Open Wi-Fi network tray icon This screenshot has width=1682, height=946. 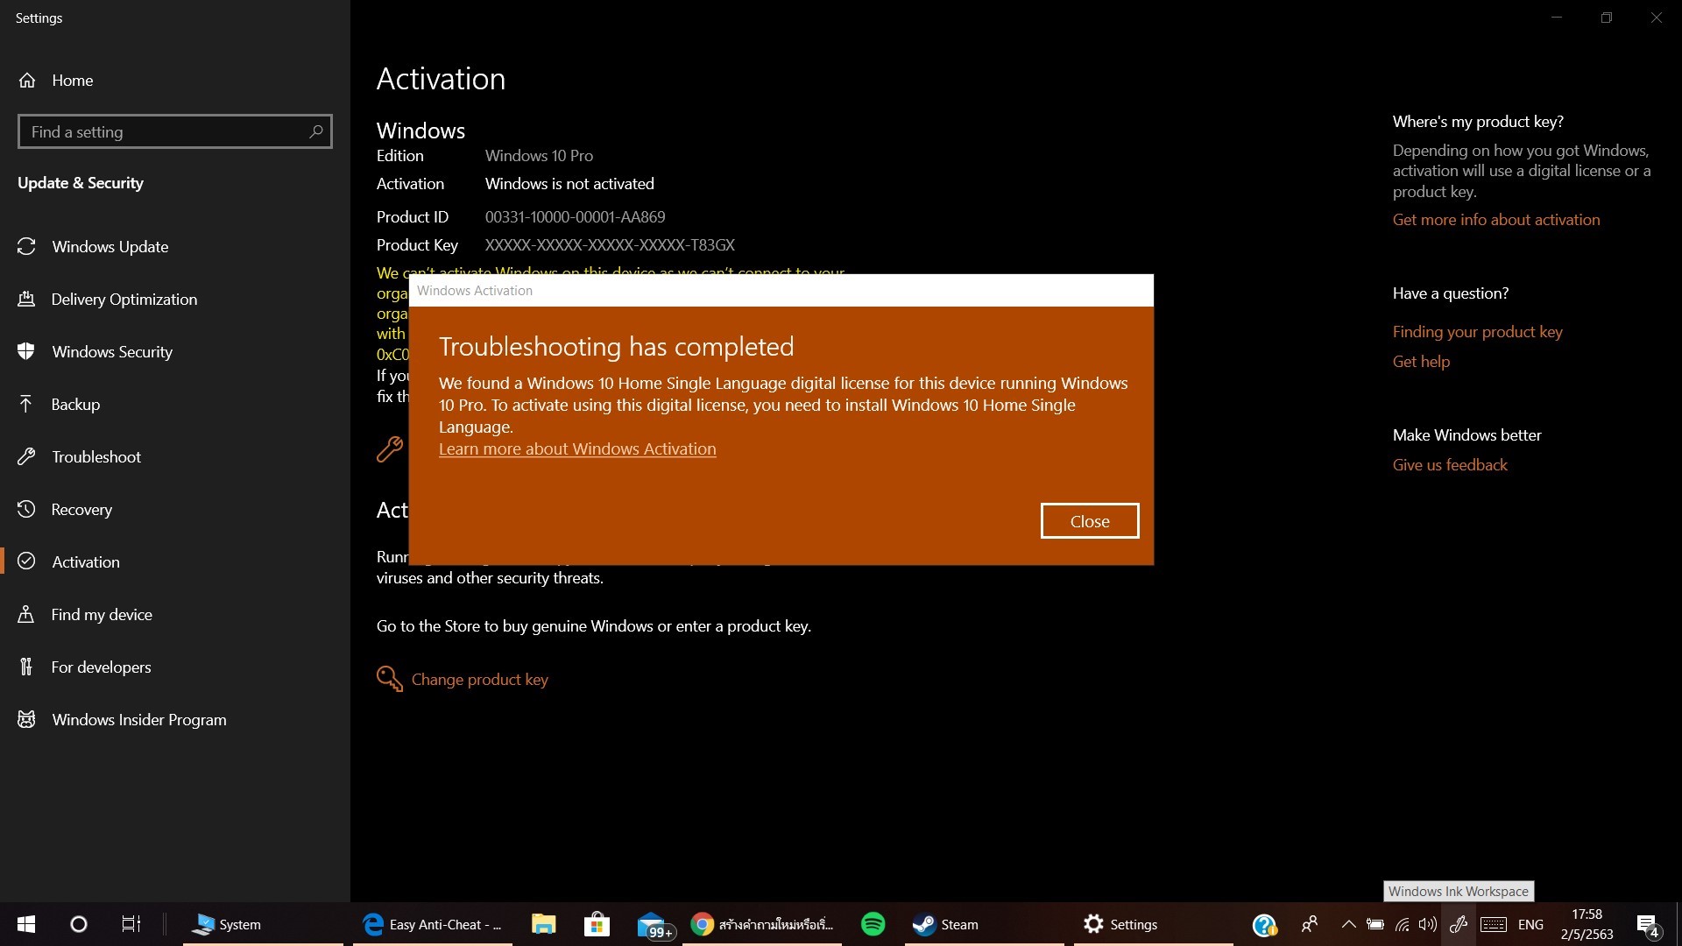(x=1403, y=924)
